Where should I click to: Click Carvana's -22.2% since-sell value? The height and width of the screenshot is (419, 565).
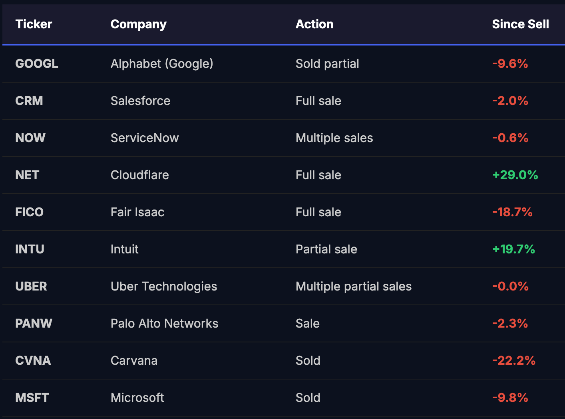tap(513, 361)
